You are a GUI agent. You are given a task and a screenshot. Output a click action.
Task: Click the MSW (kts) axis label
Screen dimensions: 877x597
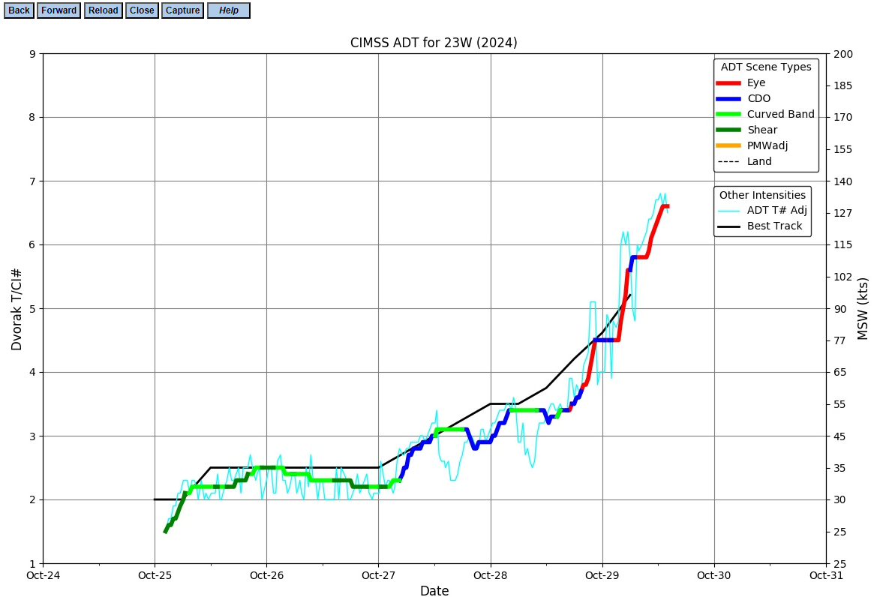click(863, 308)
